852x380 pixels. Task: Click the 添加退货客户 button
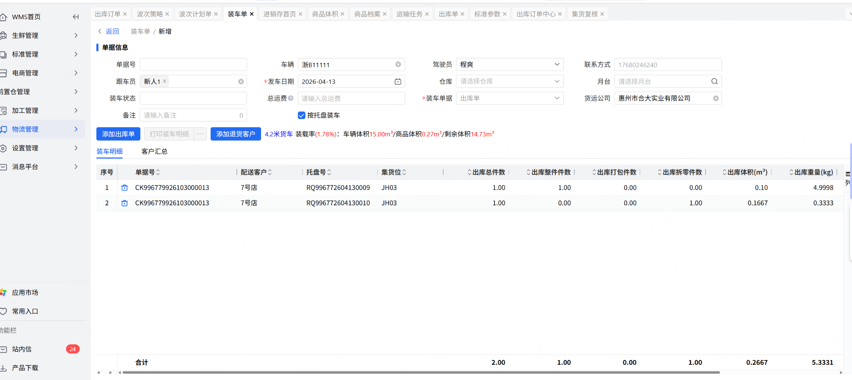tap(235, 134)
